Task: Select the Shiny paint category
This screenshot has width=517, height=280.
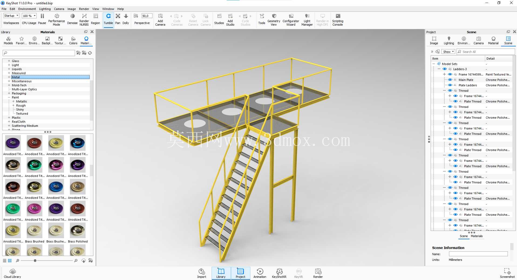Action: [20, 110]
